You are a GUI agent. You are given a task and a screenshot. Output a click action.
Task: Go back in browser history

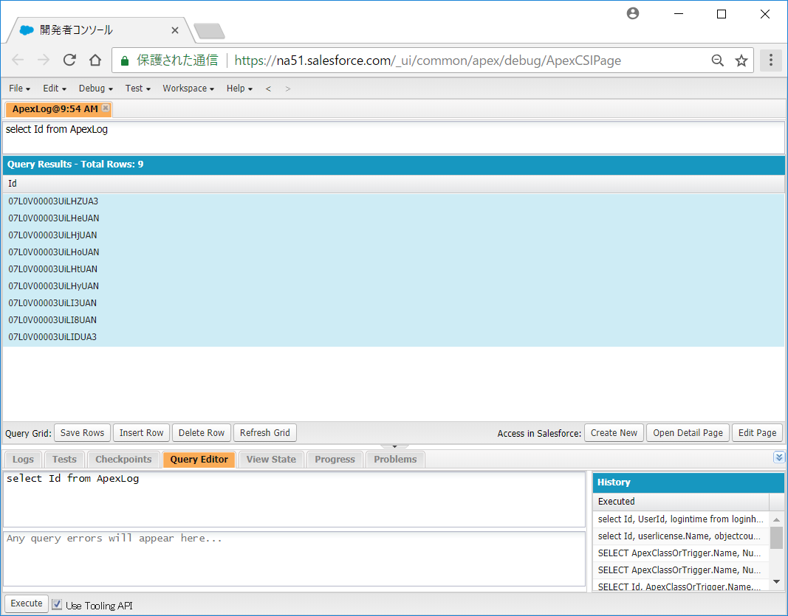coord(18,60)
